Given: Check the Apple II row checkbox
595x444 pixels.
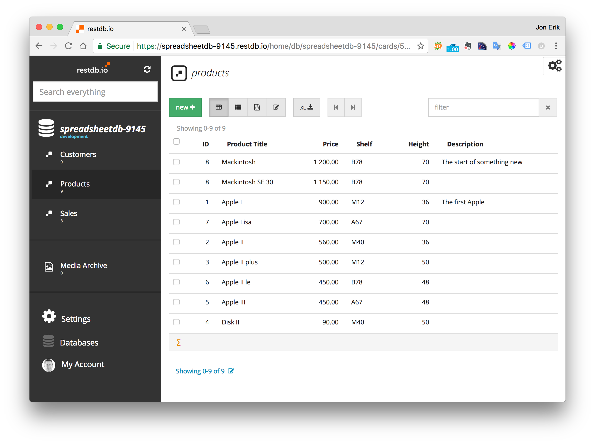Looking at the screenshot, I should pos(176,242).
